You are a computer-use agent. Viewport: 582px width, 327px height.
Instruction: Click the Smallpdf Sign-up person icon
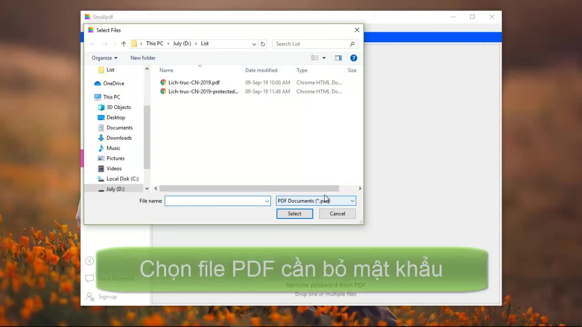pos(90,297)
